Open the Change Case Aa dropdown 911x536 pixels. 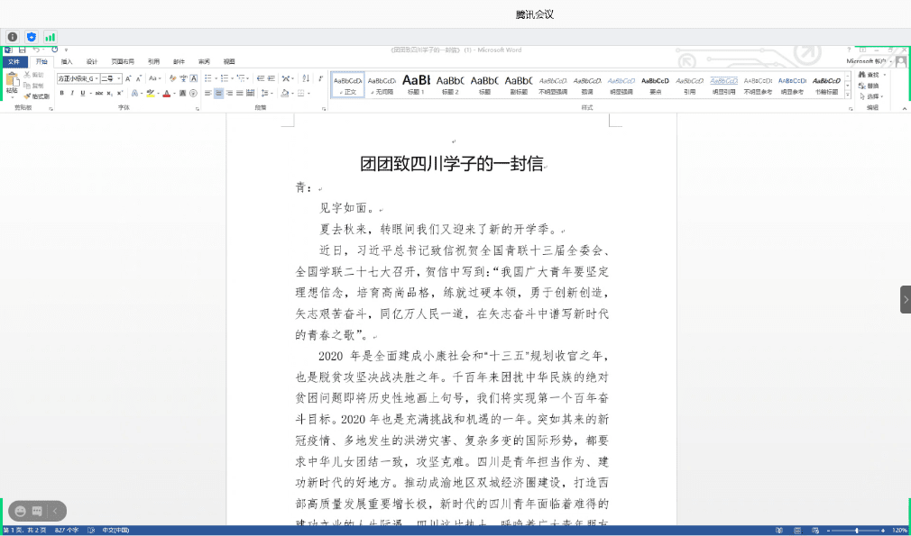tap(154, 78)
